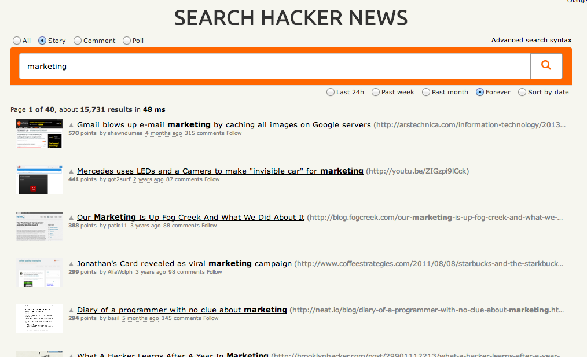View user basil profile

click(113, 318)
